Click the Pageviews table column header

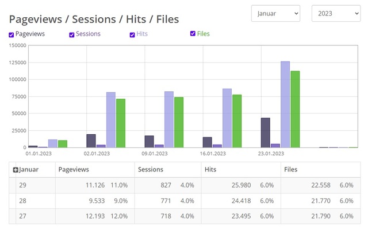tap(94, 170)
